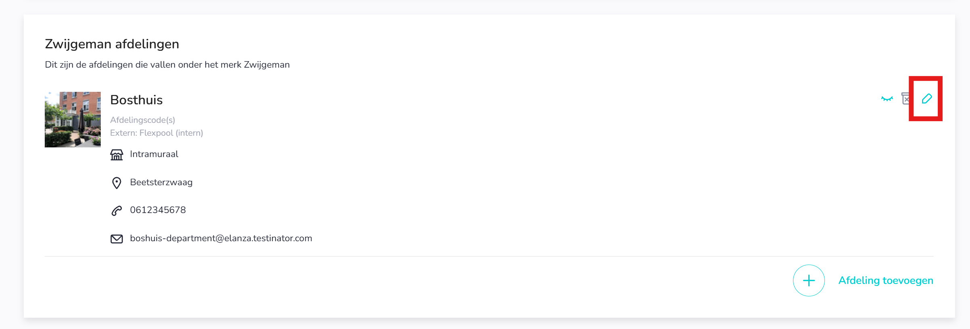Image resolution: width=970 pixels, height=329 pixels.
Task: Click the Zwijgeman afdelingen heading
Action: (112, 44)
